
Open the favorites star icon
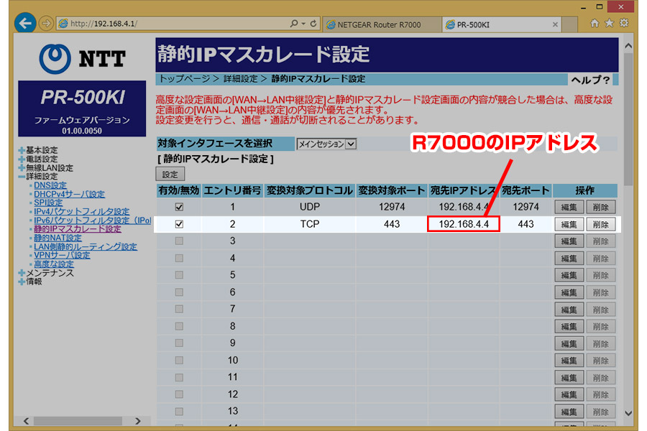pyautogui.click(x=609, y=24)
